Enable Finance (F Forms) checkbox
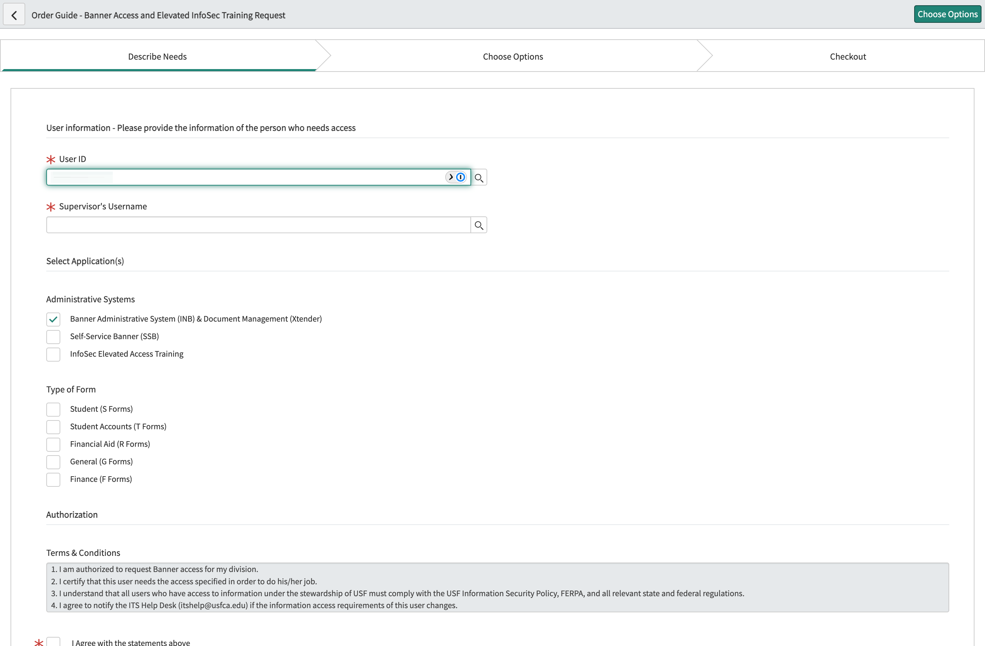The image size is (985, 646). [53, 479]
